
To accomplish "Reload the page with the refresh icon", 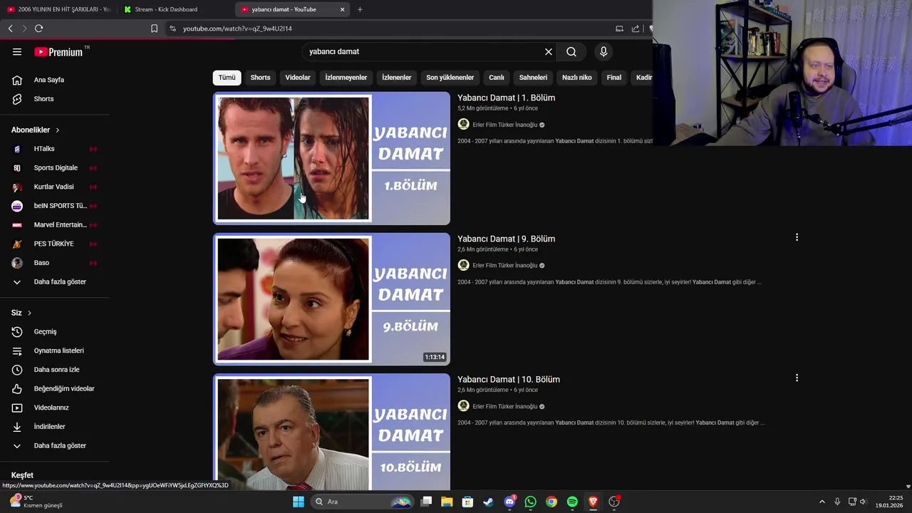I will (x=38, y=28).
